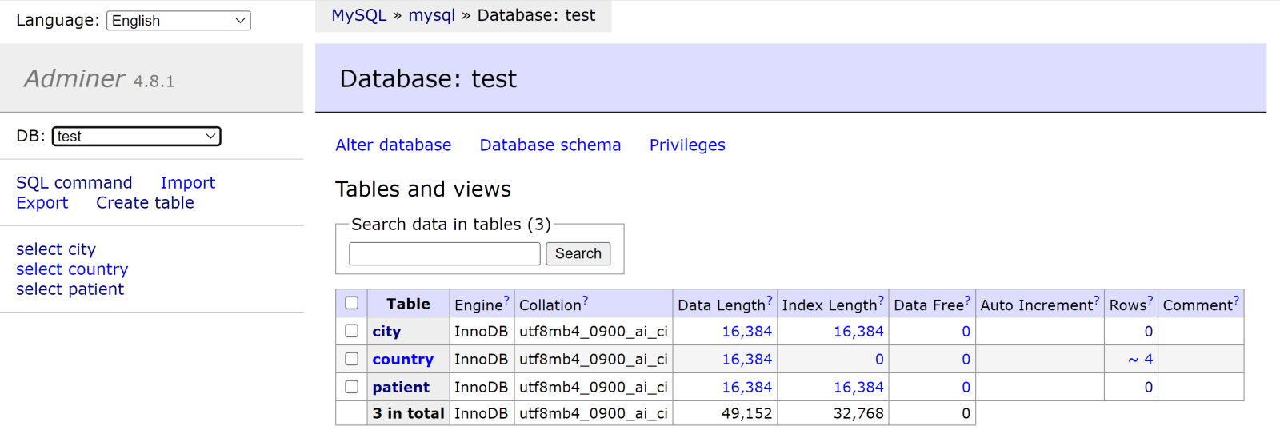
Task: Click the Auto Increment help question mark
Action: point(1097,301)
